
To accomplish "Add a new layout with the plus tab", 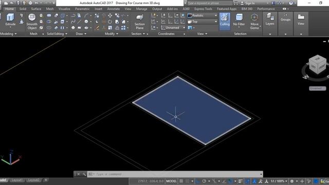I will [46, 180].
